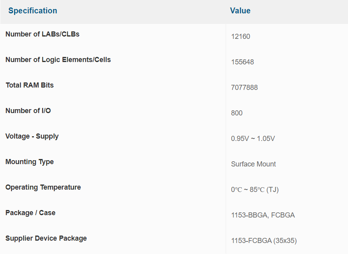This screenshot has height=254, width=348.
Task: Select the Operating Temperature label
Action: pyautogui.click(x=43, y=187)
